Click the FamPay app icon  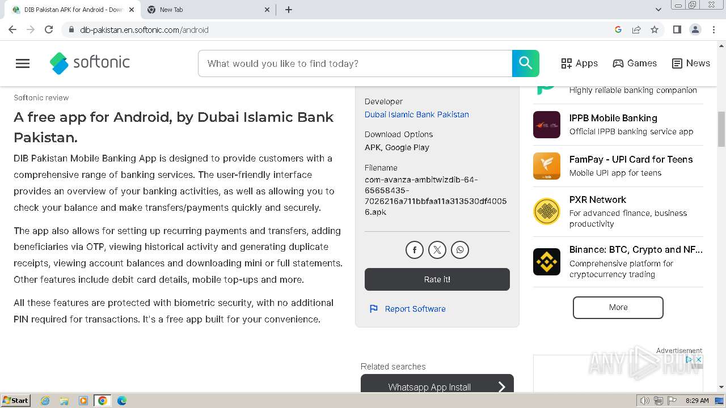(547, 166)
